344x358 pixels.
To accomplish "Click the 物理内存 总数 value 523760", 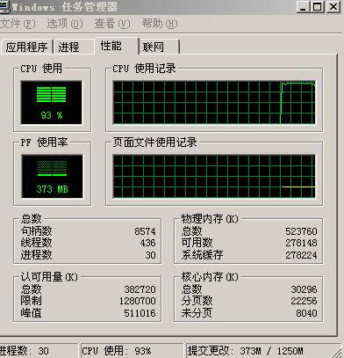I will tap(301, 231).
